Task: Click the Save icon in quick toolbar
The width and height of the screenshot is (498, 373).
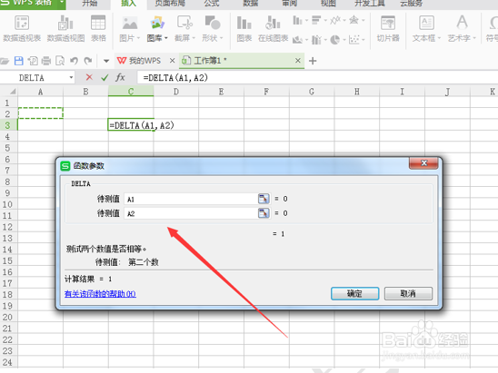Action: (19, 61)
